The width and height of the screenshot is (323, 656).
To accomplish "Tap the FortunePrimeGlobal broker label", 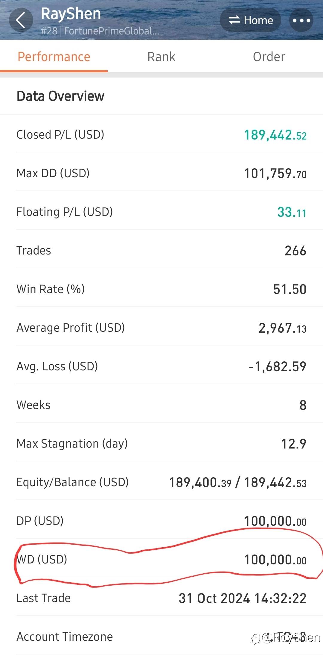I will [x=111, y=31].
